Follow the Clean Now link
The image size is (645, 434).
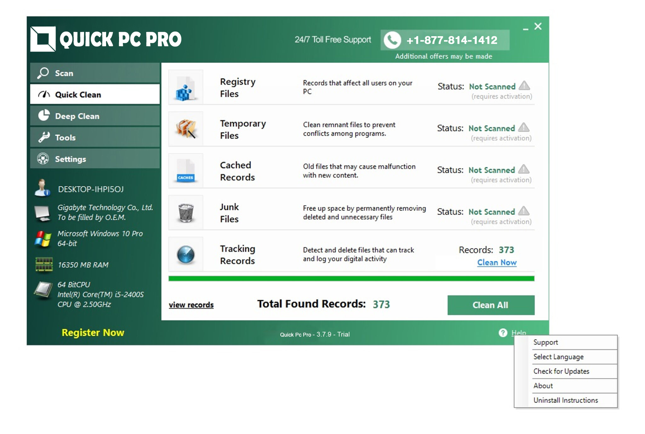(497, 262)
